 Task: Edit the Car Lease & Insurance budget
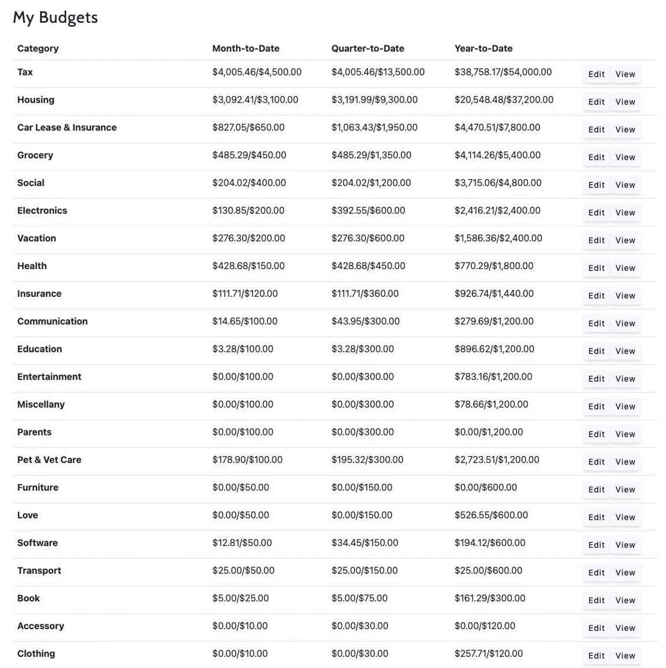pyautogui.click(x=596, y=129)
